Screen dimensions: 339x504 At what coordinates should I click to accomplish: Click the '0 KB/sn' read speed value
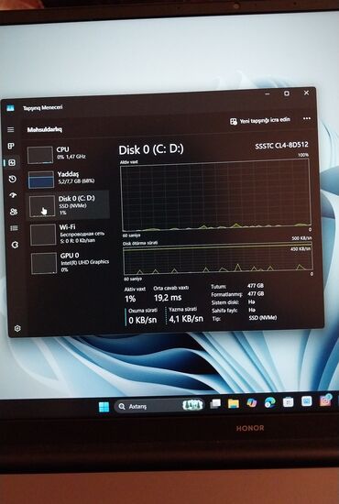pos(143,320)
